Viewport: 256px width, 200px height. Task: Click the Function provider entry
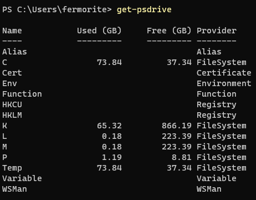[x=217, y=94]
